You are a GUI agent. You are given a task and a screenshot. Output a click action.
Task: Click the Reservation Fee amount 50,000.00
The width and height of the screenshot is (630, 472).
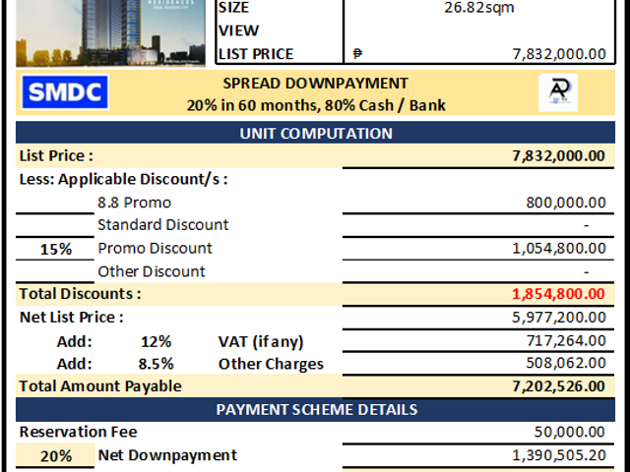(x=569, y=432)
